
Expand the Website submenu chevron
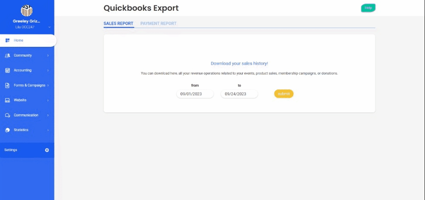coord(48,100)
